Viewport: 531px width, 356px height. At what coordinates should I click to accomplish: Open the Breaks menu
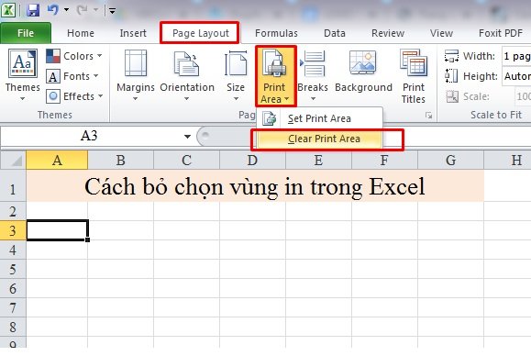point(313,75)
